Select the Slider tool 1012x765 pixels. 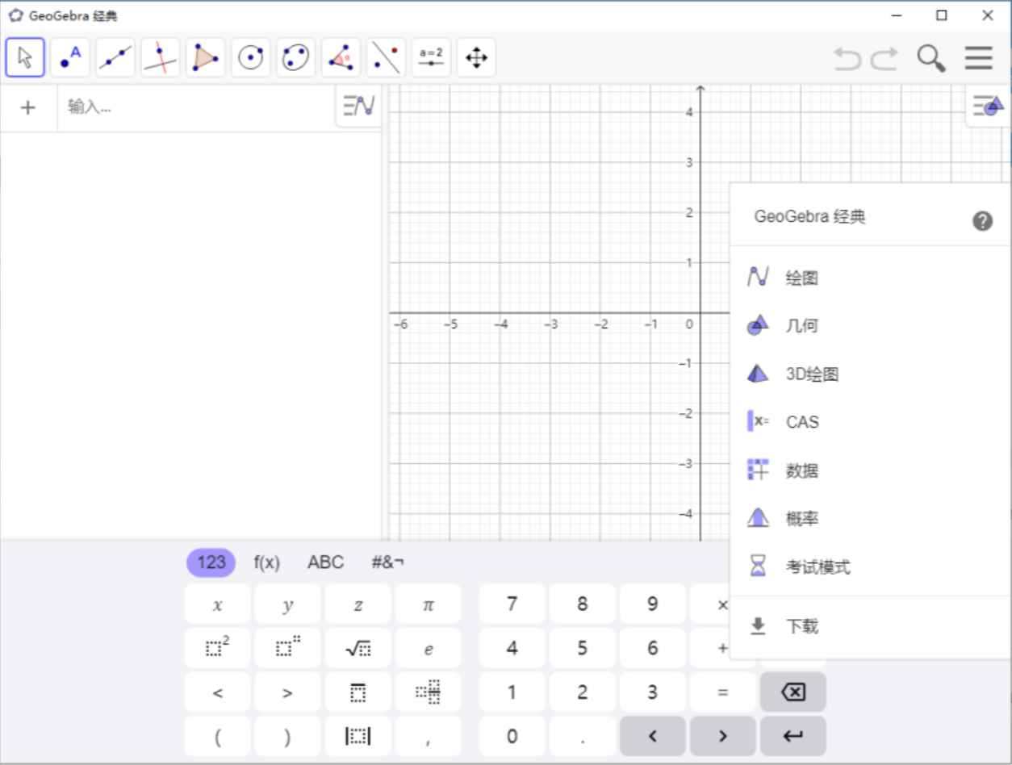click(x=431, y=56)
